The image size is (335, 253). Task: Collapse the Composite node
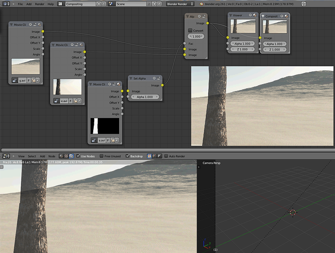[263, 16]
